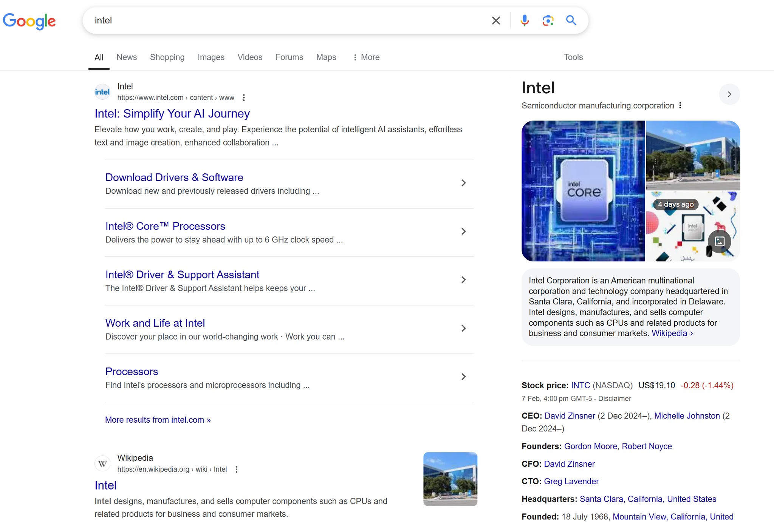Open the Intel favicon on first result

pos(102,92)
